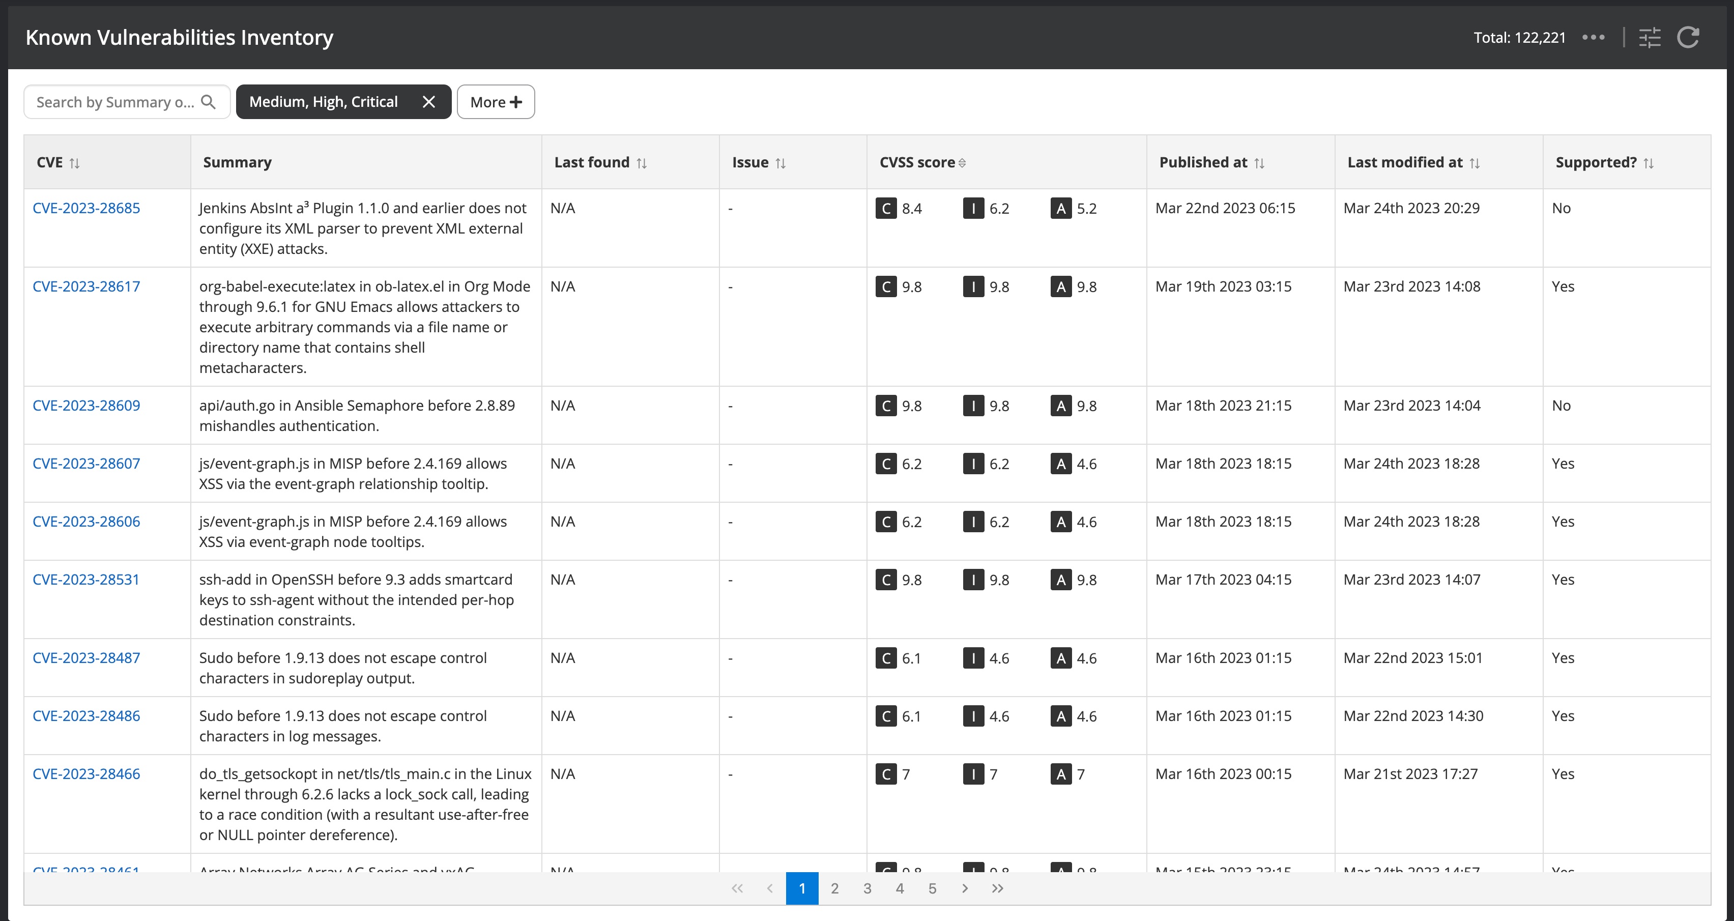Click the More filter button
The height and width of the screenshot is (921, 1734).
[496, 102]
